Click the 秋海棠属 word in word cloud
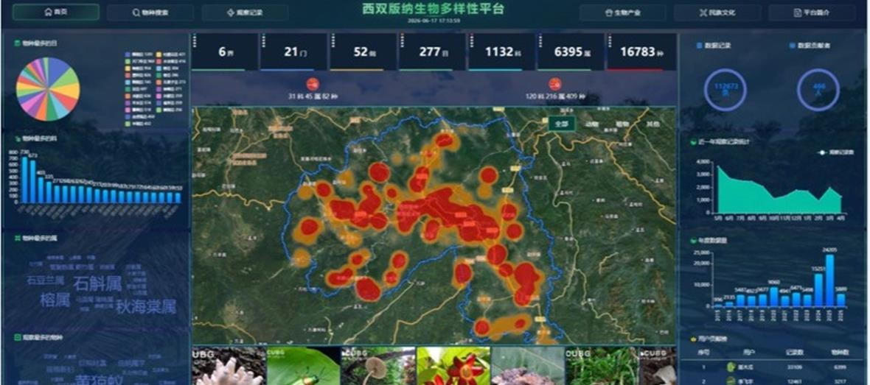The height and width of the screenshot is (385, 870). pyautogui.click(x=146, y=307)
